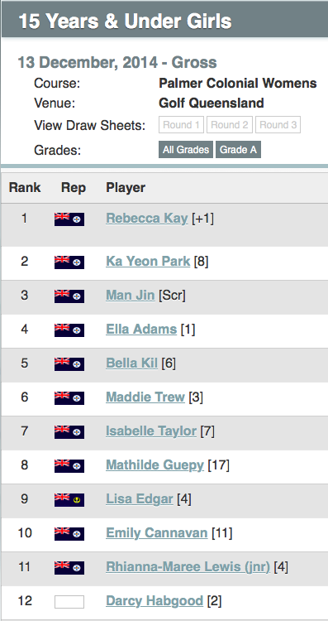Image resolution: width=328 pixels, height=621 pixels.
Task: Open the Round 1 draw sheet
Action: pos(182,125)
